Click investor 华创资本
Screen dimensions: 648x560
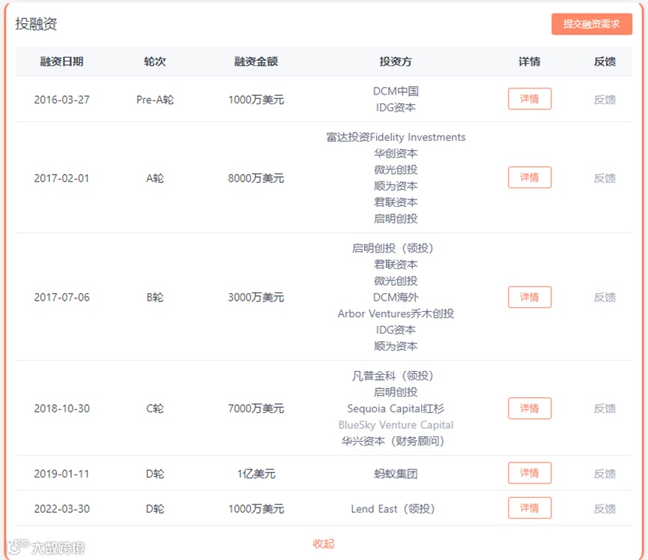396,154
